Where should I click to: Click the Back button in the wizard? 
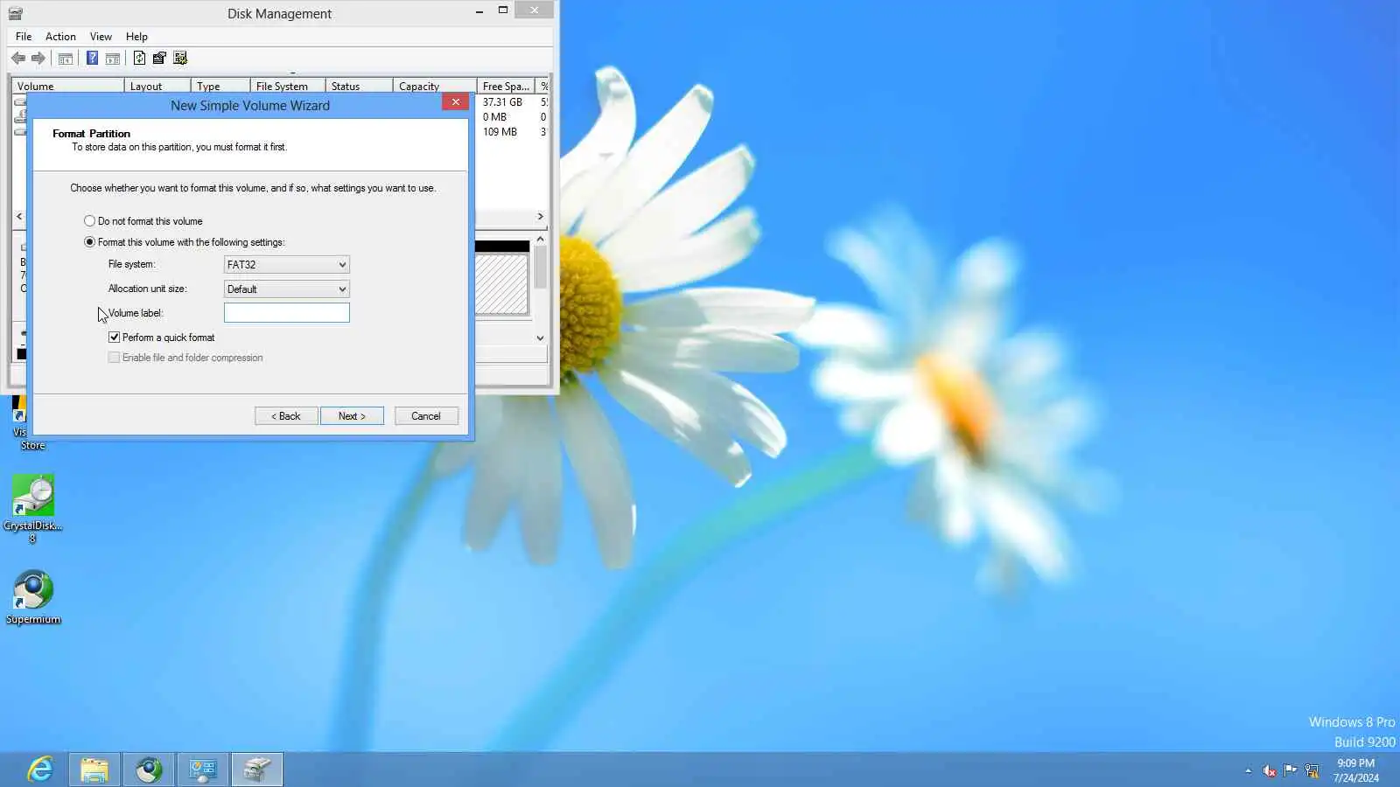[x=286, y=416]
